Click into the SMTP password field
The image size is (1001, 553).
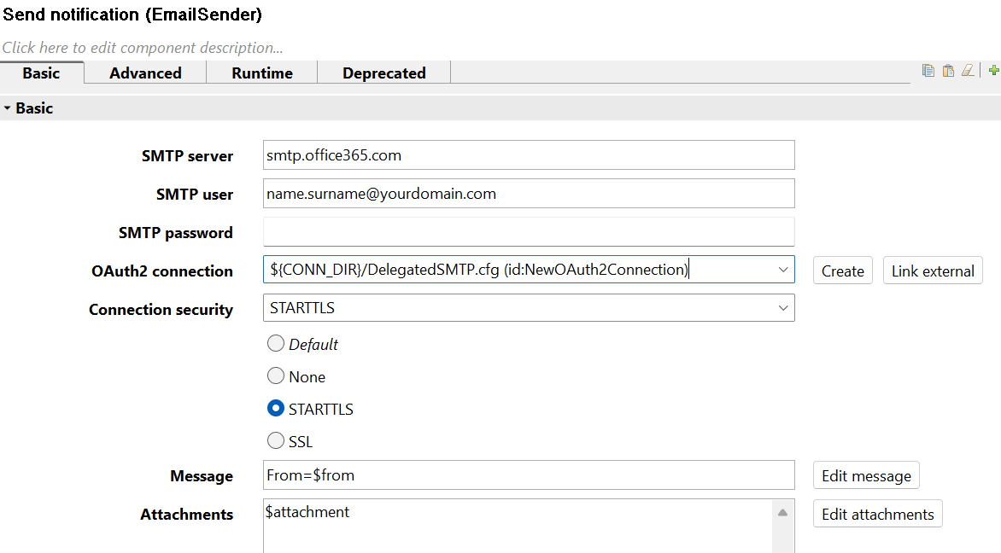(x=529, y=232)
